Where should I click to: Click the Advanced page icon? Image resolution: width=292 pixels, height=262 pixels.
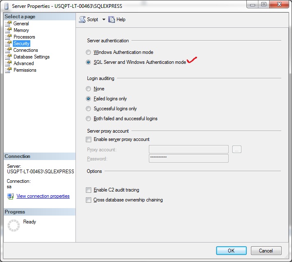(x=8, y=63)
